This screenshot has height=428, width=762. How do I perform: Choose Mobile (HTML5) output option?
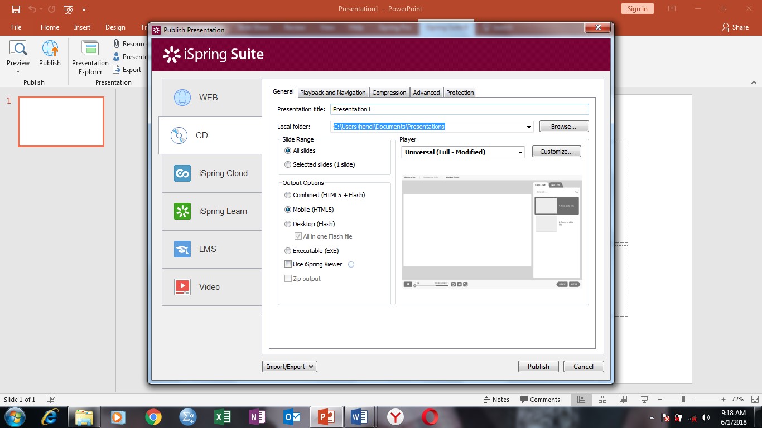click(288, 210)
